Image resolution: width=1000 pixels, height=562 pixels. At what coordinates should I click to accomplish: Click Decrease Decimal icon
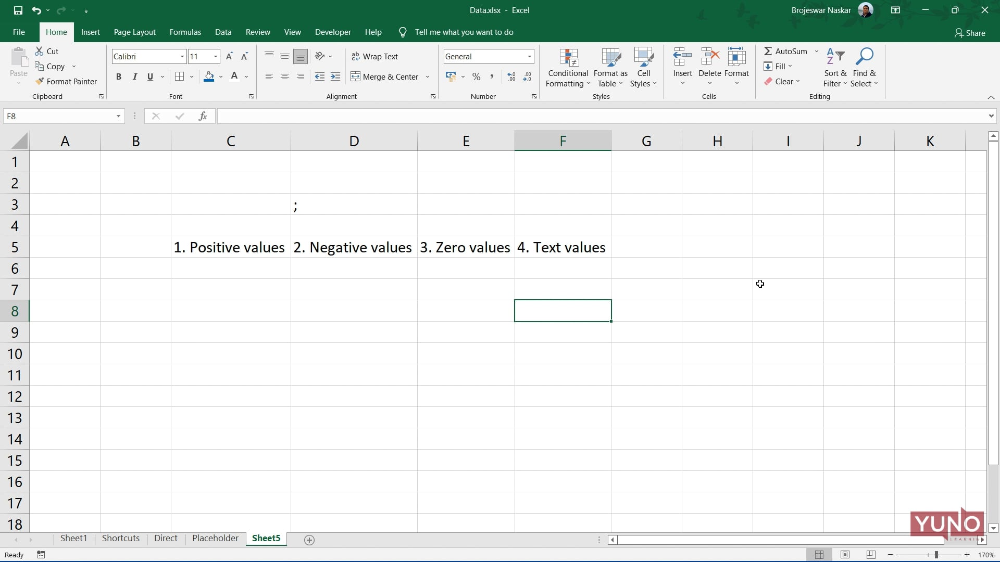tap(527, 76)
